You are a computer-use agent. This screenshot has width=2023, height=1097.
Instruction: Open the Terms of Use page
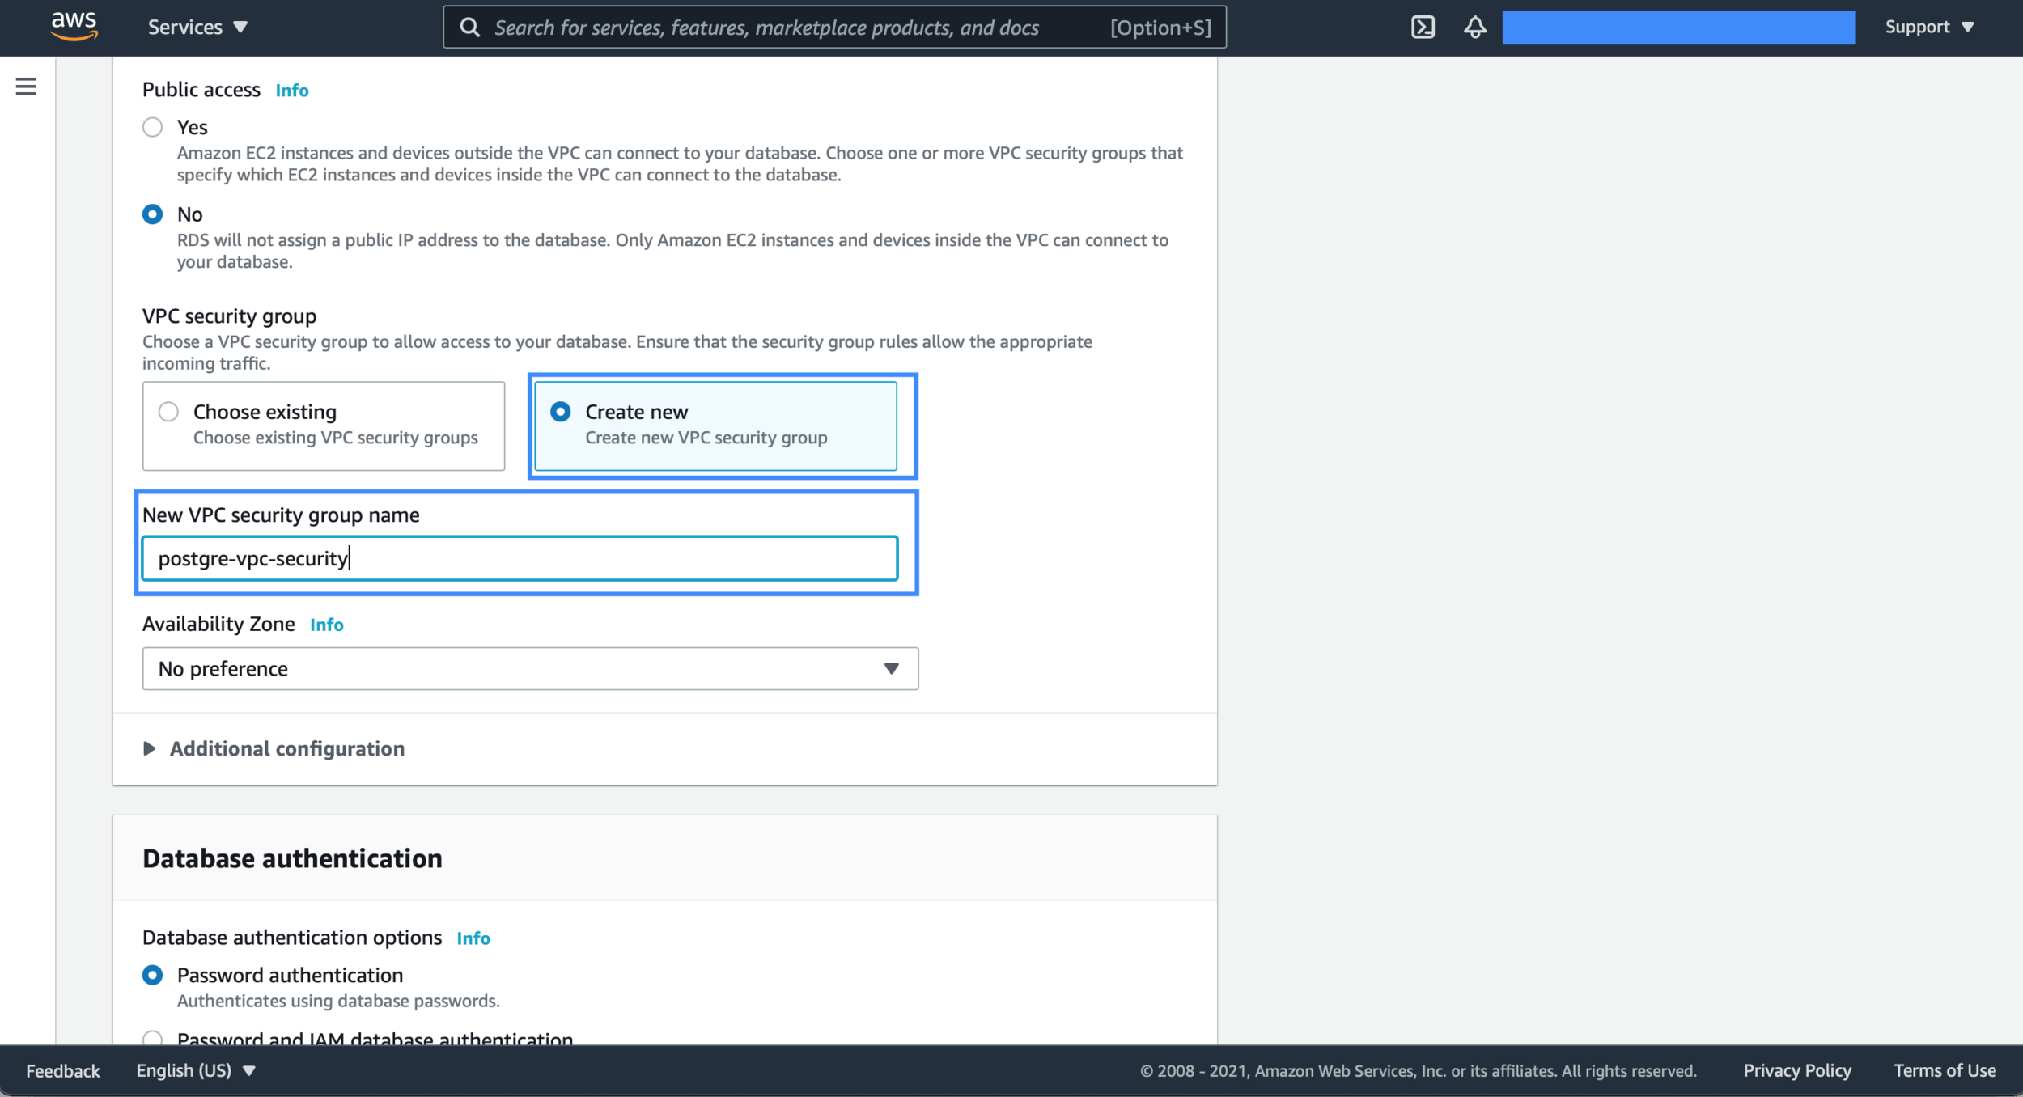(1945, 1069)
